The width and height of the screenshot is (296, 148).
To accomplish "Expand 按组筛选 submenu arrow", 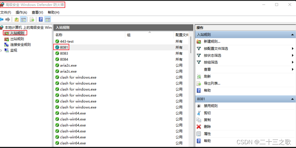I will click(293, 62).
